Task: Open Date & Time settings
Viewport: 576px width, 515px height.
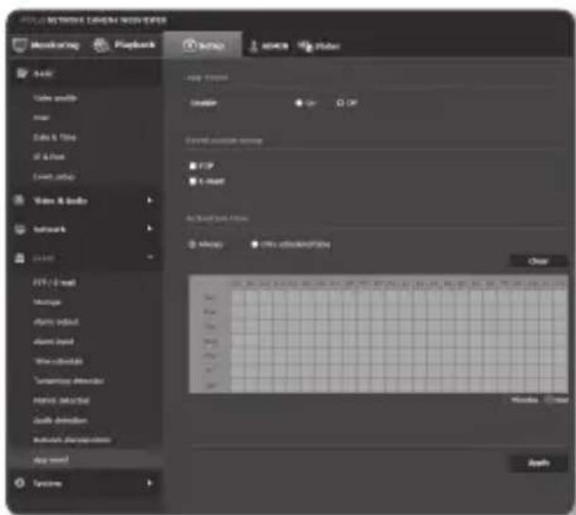Action: pyautogui.click(x=54, y=138)
